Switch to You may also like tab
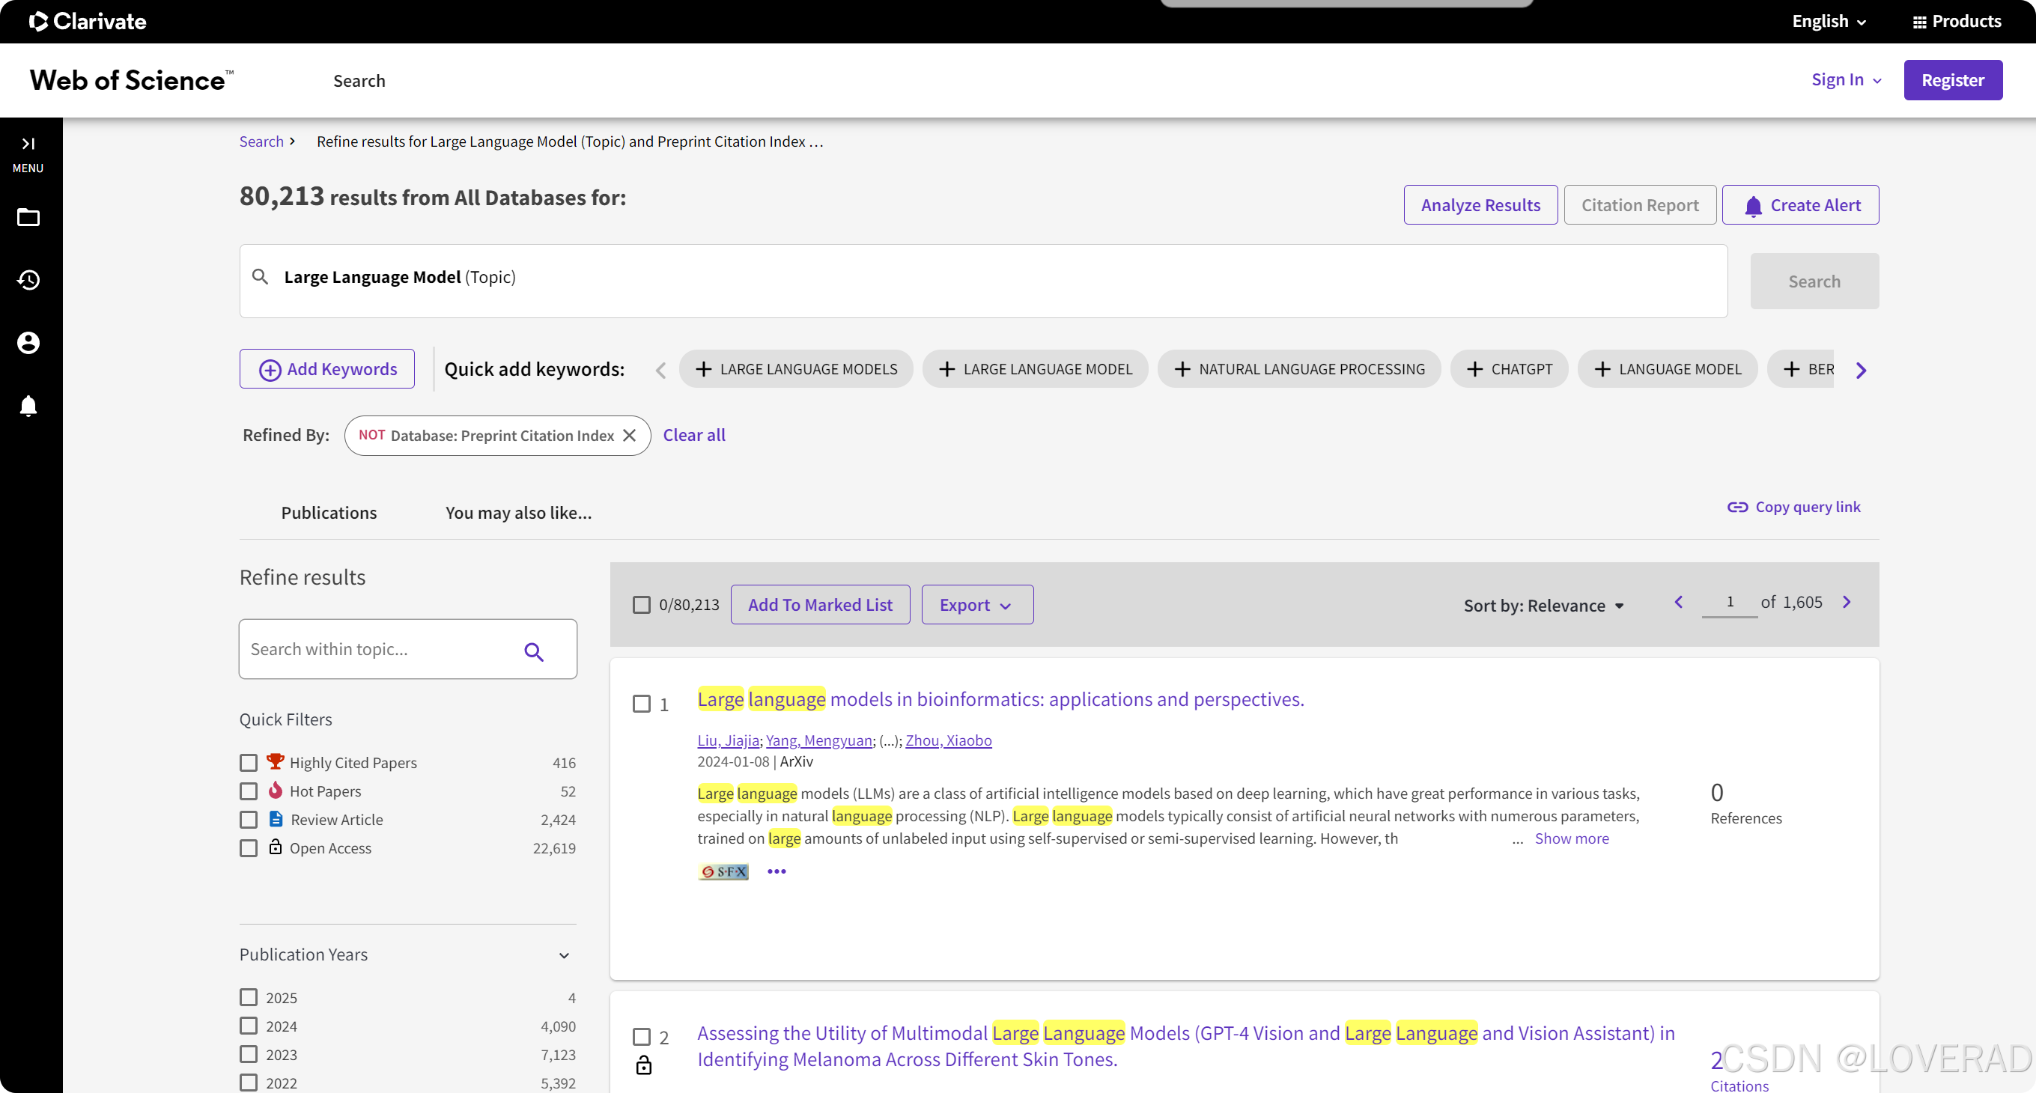 coord(517,513)
